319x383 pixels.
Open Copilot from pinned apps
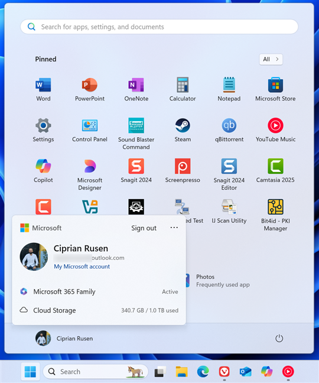(x=43, y=171)
